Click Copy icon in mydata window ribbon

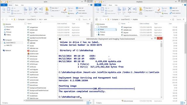point(97,10)
